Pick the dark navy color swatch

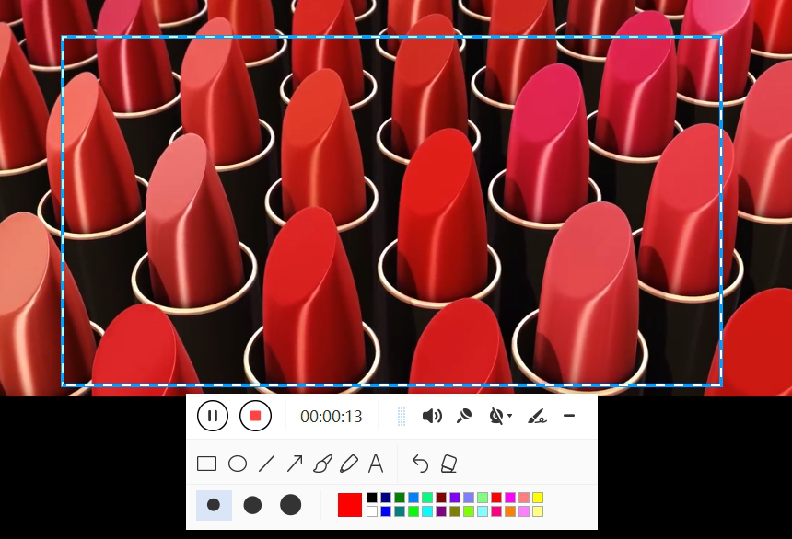coord(386,499)
